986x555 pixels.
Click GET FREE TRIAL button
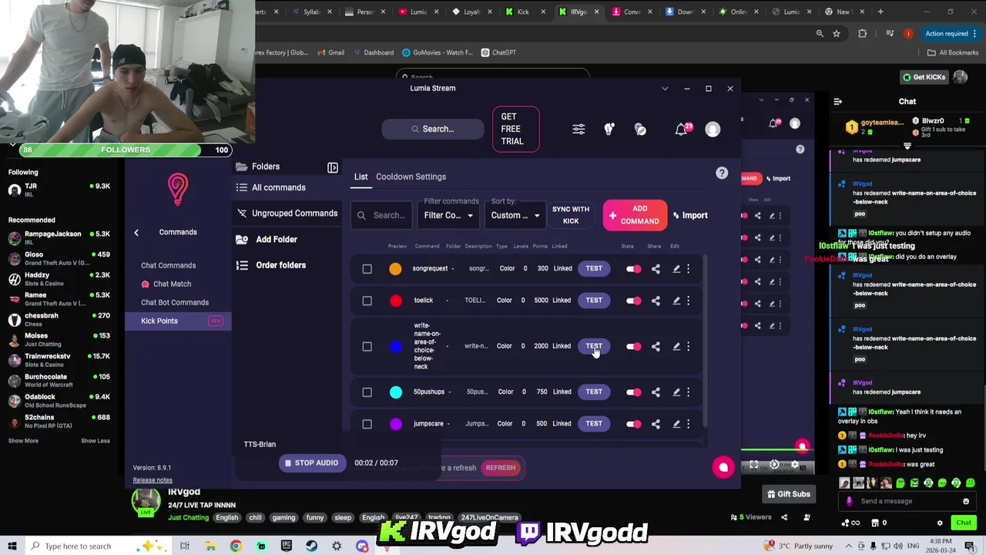pyautogui.click(x=515, y=129)
